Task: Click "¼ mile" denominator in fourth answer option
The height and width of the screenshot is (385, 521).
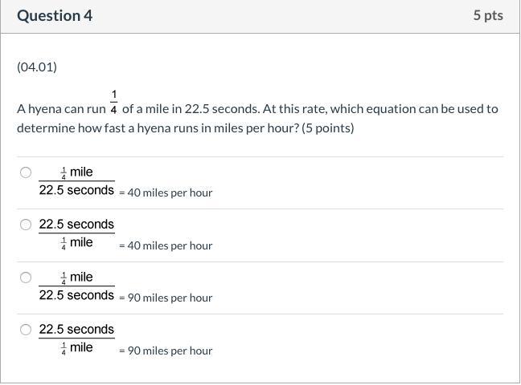Action: click(x=77, y=347)
